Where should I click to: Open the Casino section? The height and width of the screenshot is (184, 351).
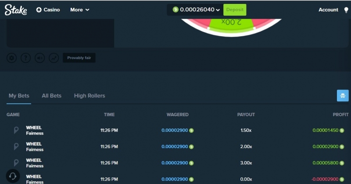48,10
